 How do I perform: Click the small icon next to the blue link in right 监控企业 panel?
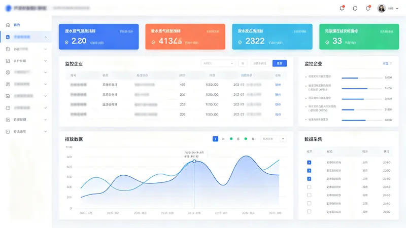[391, 63]
